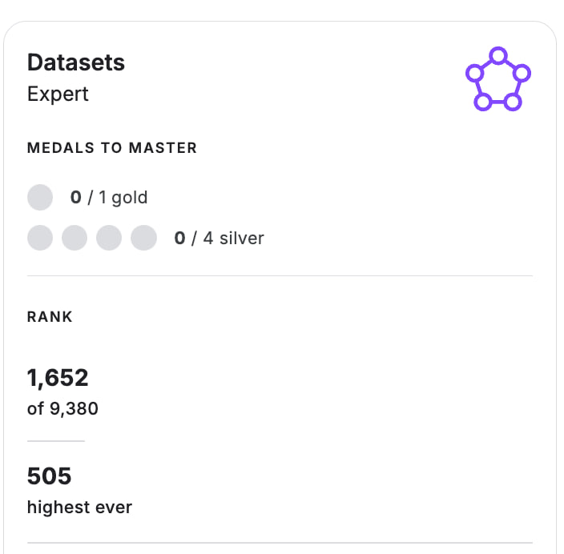Click the fourth silver medal circle

pyautogui.click(x=143, y=238)
